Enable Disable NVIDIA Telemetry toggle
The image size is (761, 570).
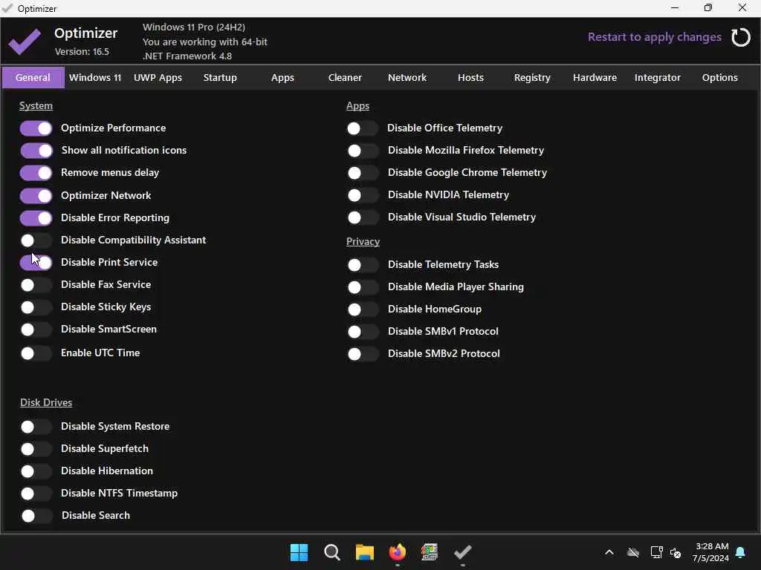pos(363,195)
